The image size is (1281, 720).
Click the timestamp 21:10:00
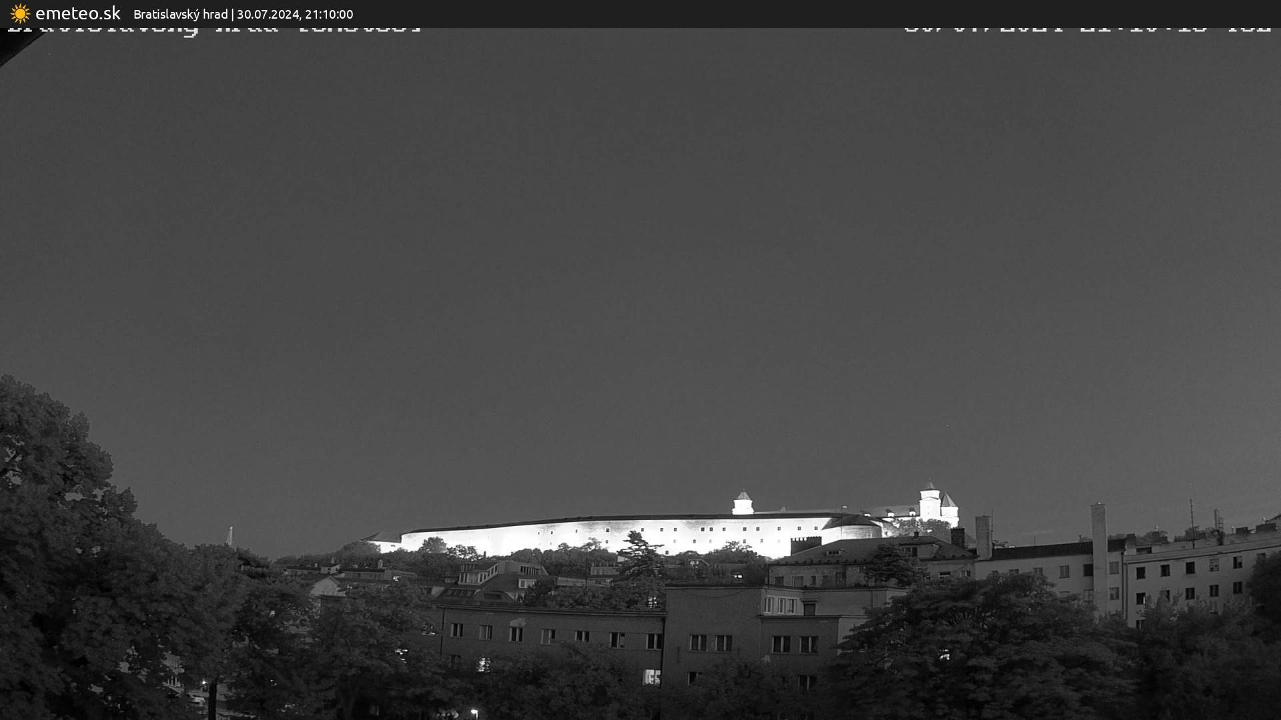click(x=332, y=14)
